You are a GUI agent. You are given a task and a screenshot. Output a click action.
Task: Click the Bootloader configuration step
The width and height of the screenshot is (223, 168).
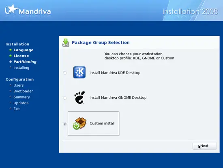point(23,91)
